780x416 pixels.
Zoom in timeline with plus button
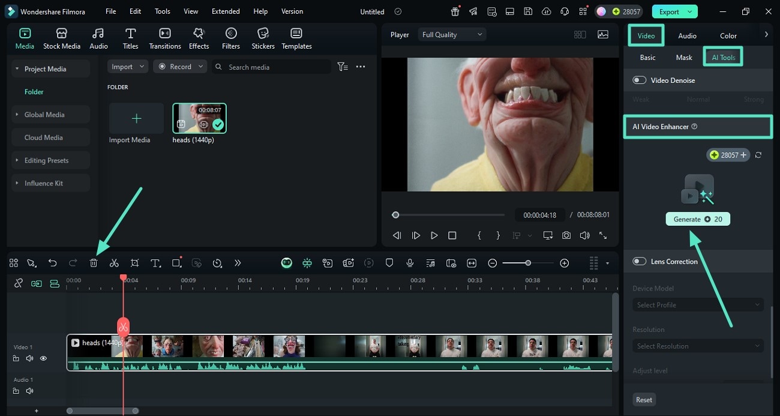click(x=564, y=263)
